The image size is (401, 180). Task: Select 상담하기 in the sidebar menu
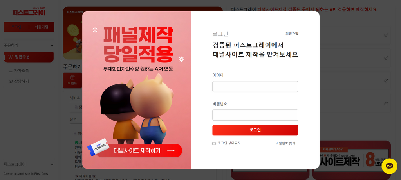[22, 82]
